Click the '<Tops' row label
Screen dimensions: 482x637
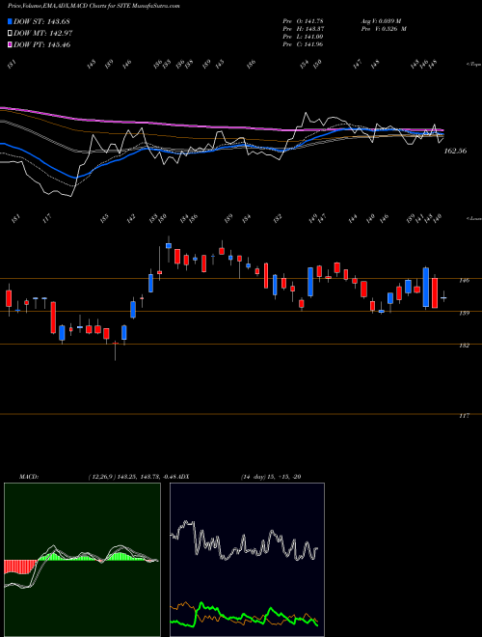pos(473,65)
